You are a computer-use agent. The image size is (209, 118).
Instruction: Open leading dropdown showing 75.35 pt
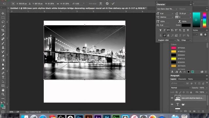point(190,13)
